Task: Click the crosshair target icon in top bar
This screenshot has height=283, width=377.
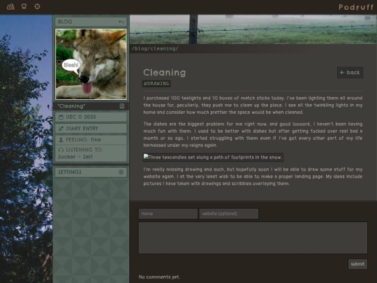Action: (x=37, y=6)
